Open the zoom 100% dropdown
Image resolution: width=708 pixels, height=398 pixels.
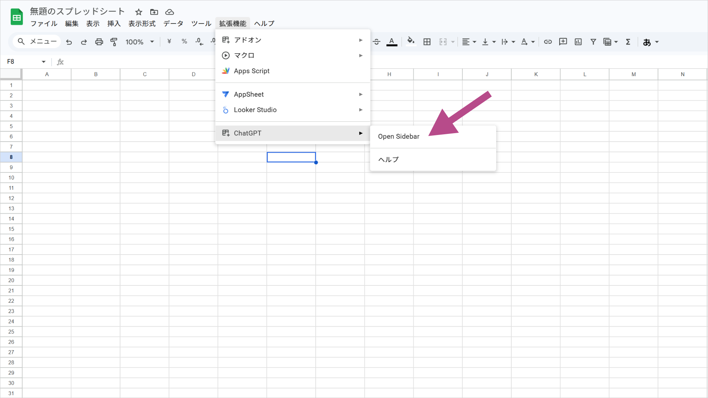(140, 42)
